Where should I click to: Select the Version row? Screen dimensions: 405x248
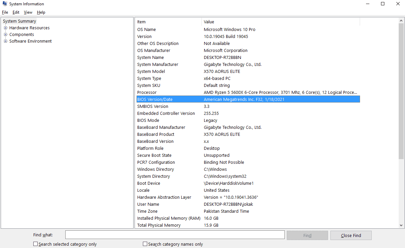pos(248,36)
